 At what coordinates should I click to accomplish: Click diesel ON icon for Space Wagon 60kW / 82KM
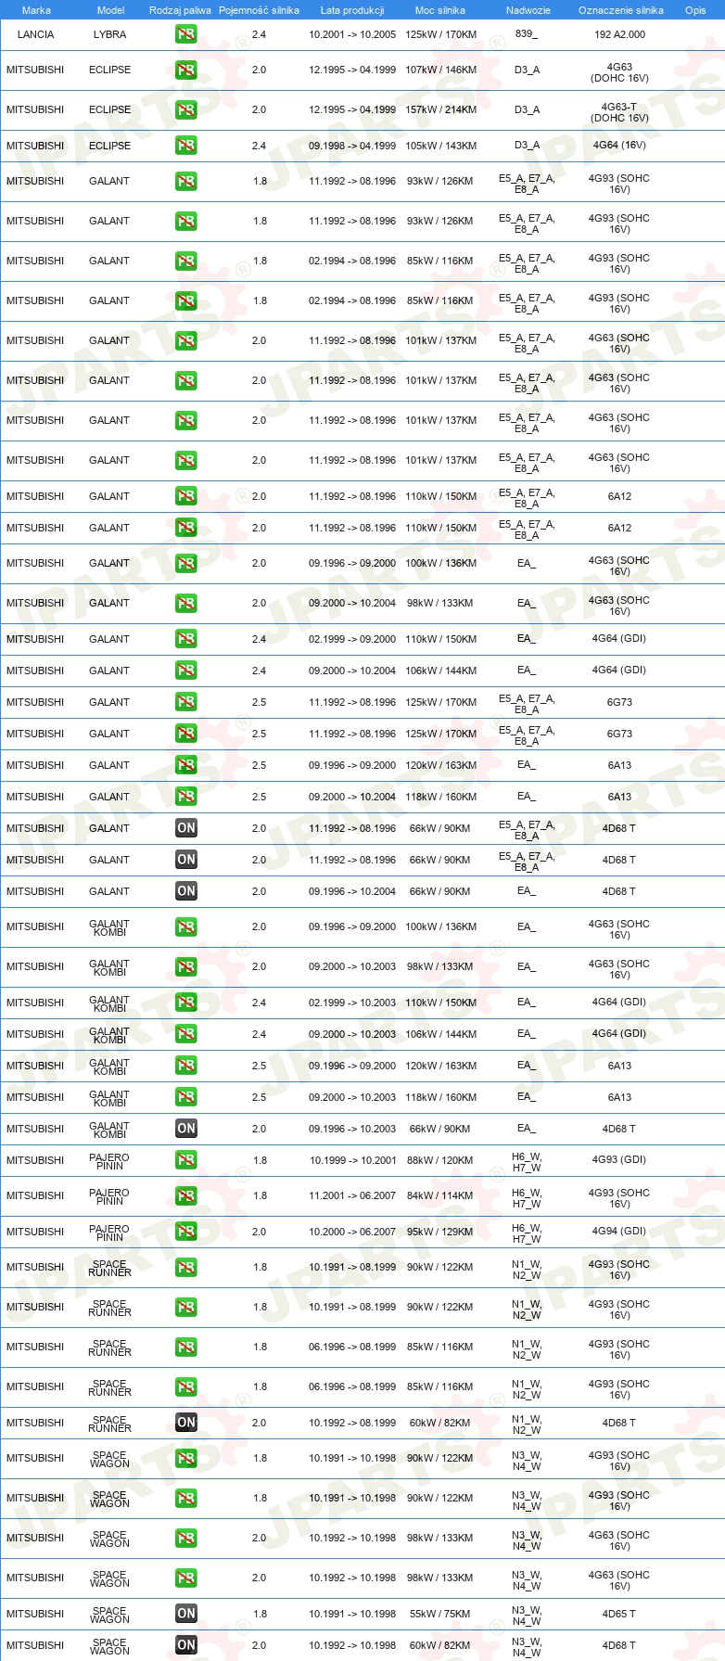pyautogui.click(x=186, y=1645)
